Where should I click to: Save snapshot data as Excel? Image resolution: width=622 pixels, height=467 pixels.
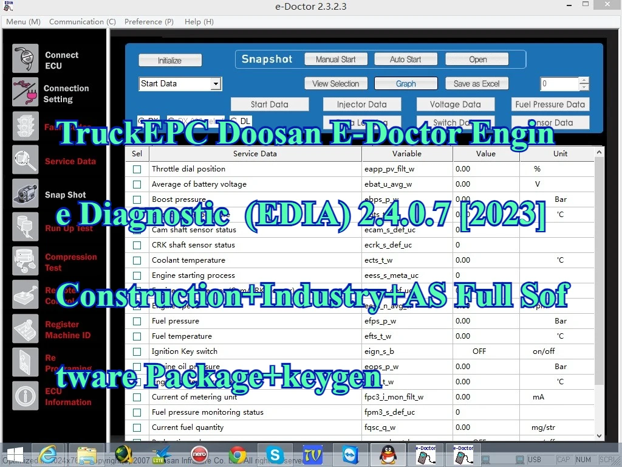[x=477, y=83]
